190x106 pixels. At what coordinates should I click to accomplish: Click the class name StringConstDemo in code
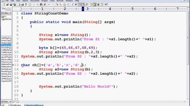coord(51,13)
